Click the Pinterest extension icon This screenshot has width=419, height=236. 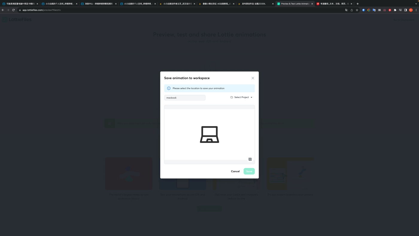click(390, 10)
